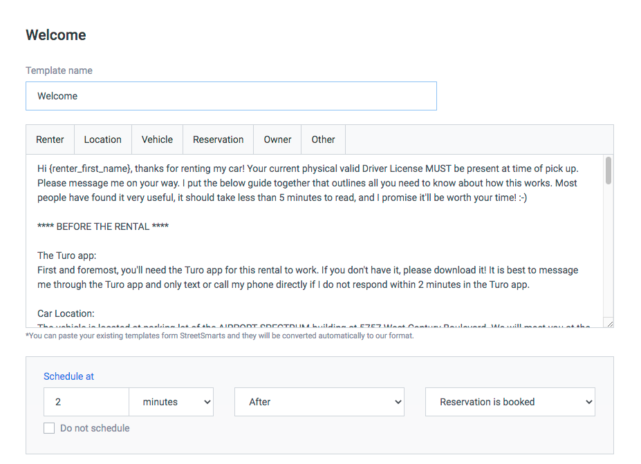Click the chevron arrow of minutes dropdown

pos(207,402)
